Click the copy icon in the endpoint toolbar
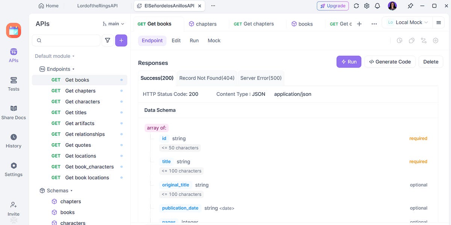This screenshot has width=451, height=225. tap(412, 40)
